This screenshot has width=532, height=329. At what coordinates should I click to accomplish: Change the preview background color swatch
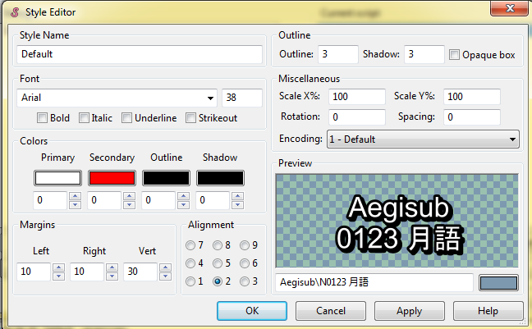click(498, 283)
